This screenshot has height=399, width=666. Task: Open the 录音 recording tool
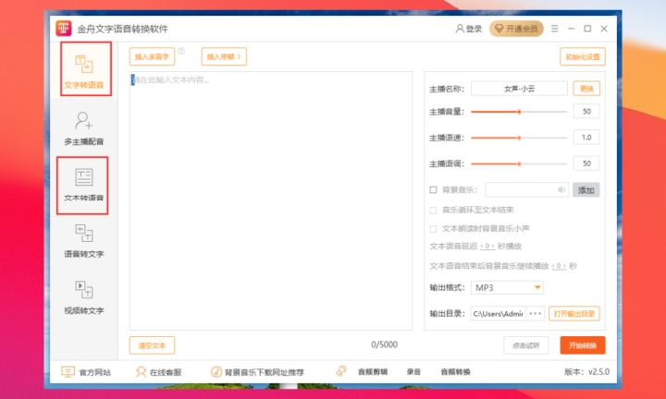coord(413,372)
